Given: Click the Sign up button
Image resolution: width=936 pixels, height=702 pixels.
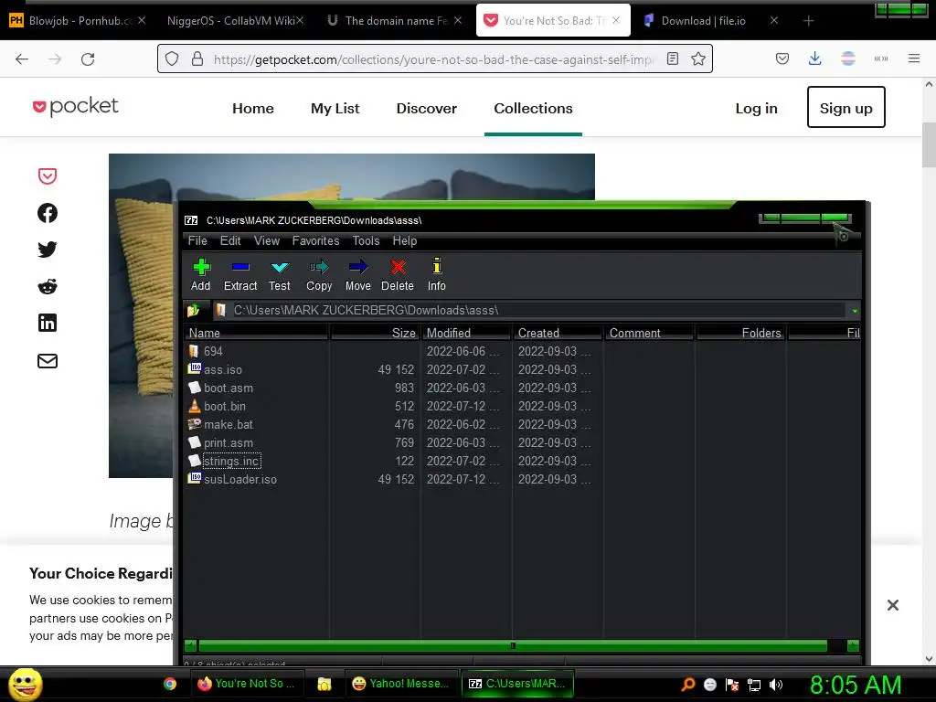Looking at the screenshot, I should click(846, 108).
